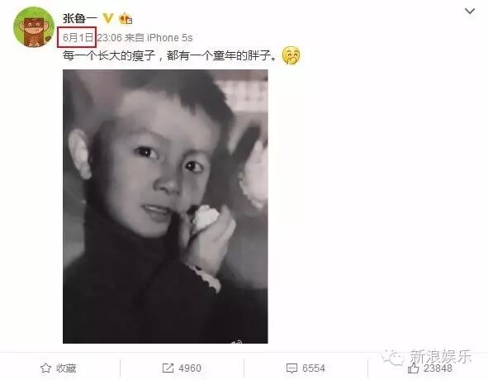Screen dimensions: 488x380
Task: Click the repost share icon
Action: pyautogui.click(x=168, y=368)
